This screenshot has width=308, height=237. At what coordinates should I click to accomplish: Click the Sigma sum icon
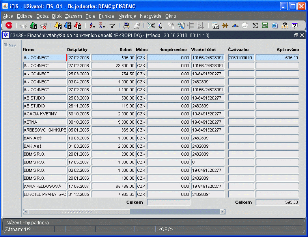coord(255,26)
